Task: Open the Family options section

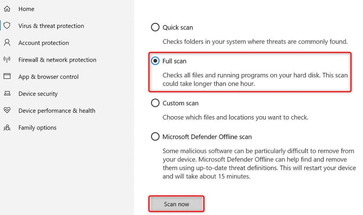Action: pyautogui.click(x=37, y=127)
